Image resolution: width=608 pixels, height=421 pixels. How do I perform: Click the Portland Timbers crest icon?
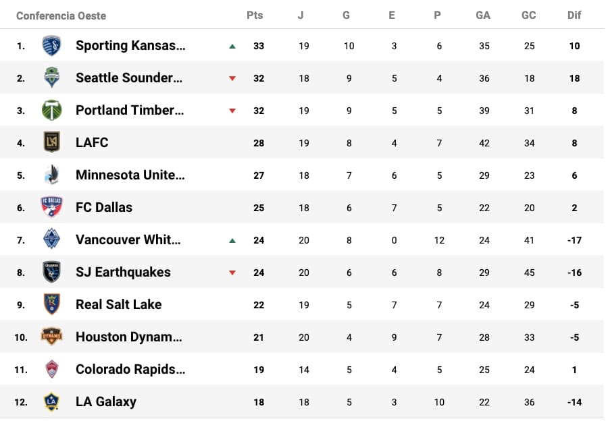point(51,110)
